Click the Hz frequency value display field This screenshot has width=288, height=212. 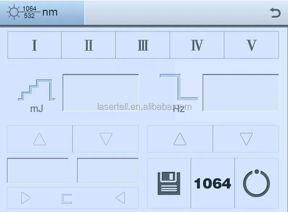241,92
